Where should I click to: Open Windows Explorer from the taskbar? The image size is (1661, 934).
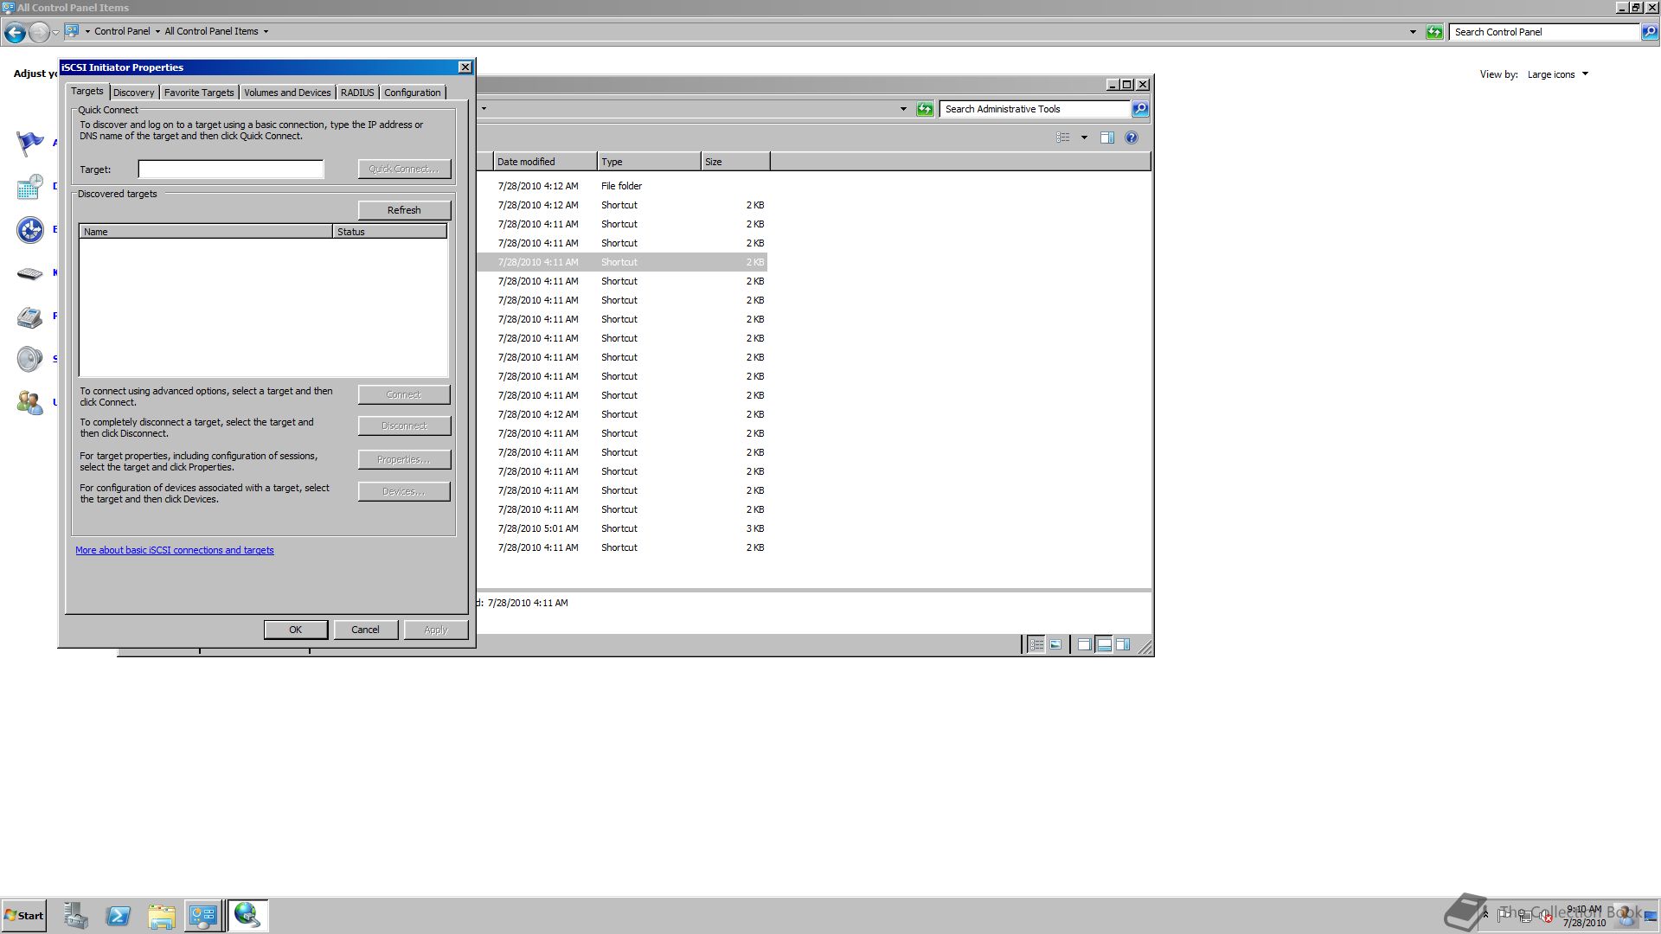click(161, 915)
